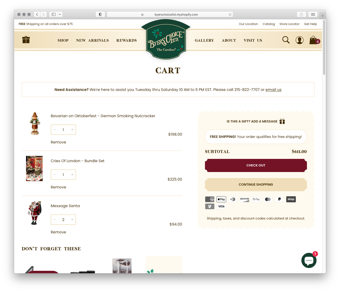
Task: Increase Cries Of London quantity
Action: [x=72, y=175]
